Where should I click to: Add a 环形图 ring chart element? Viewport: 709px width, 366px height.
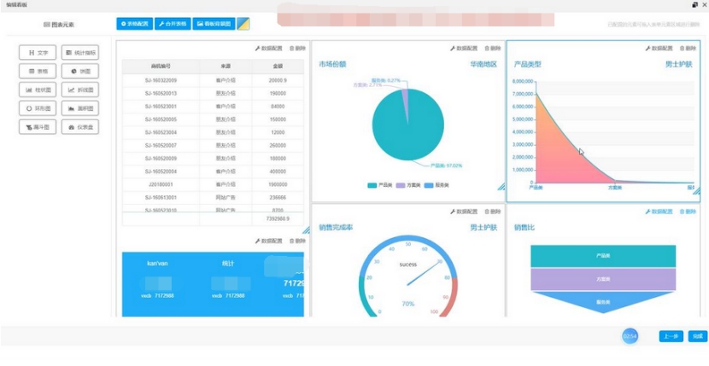click(38, 108)
